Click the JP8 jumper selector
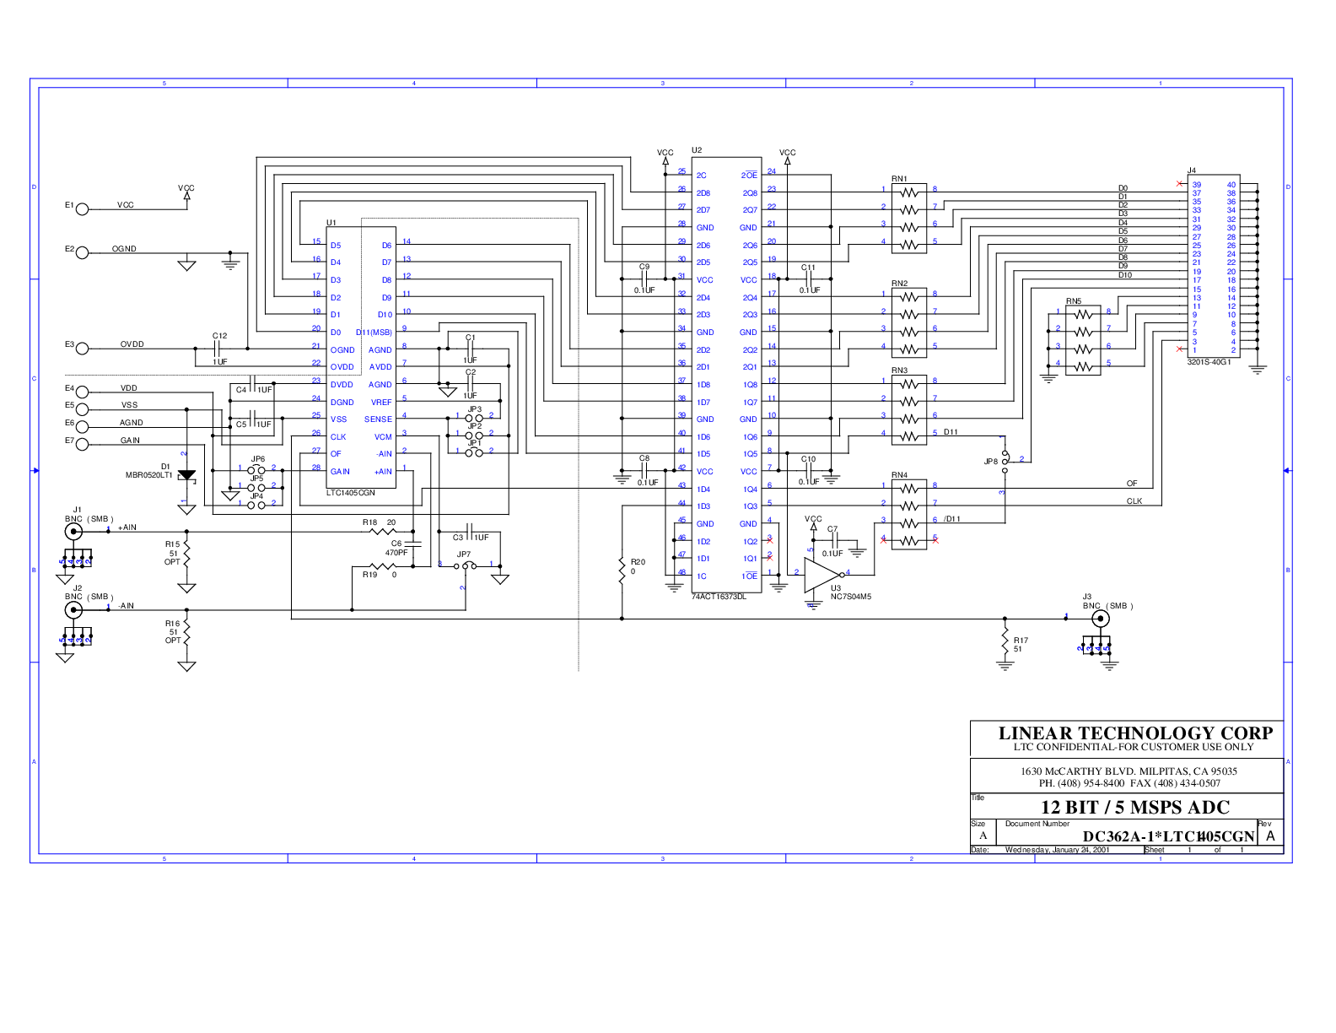 pos(1005,460)
